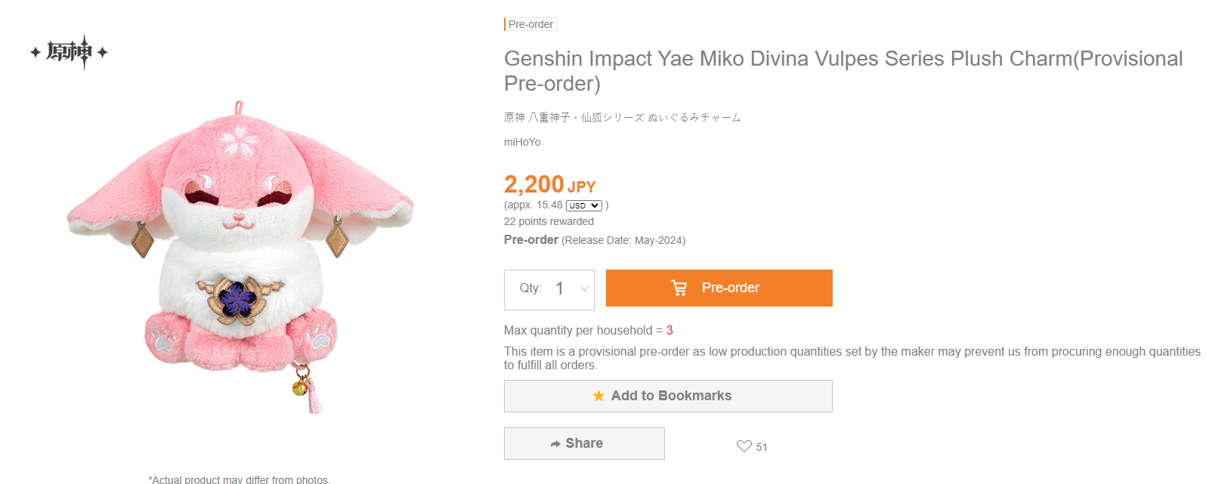Click the orange Pre-order label
This screenshot has height=484, width=1206.
730,288
